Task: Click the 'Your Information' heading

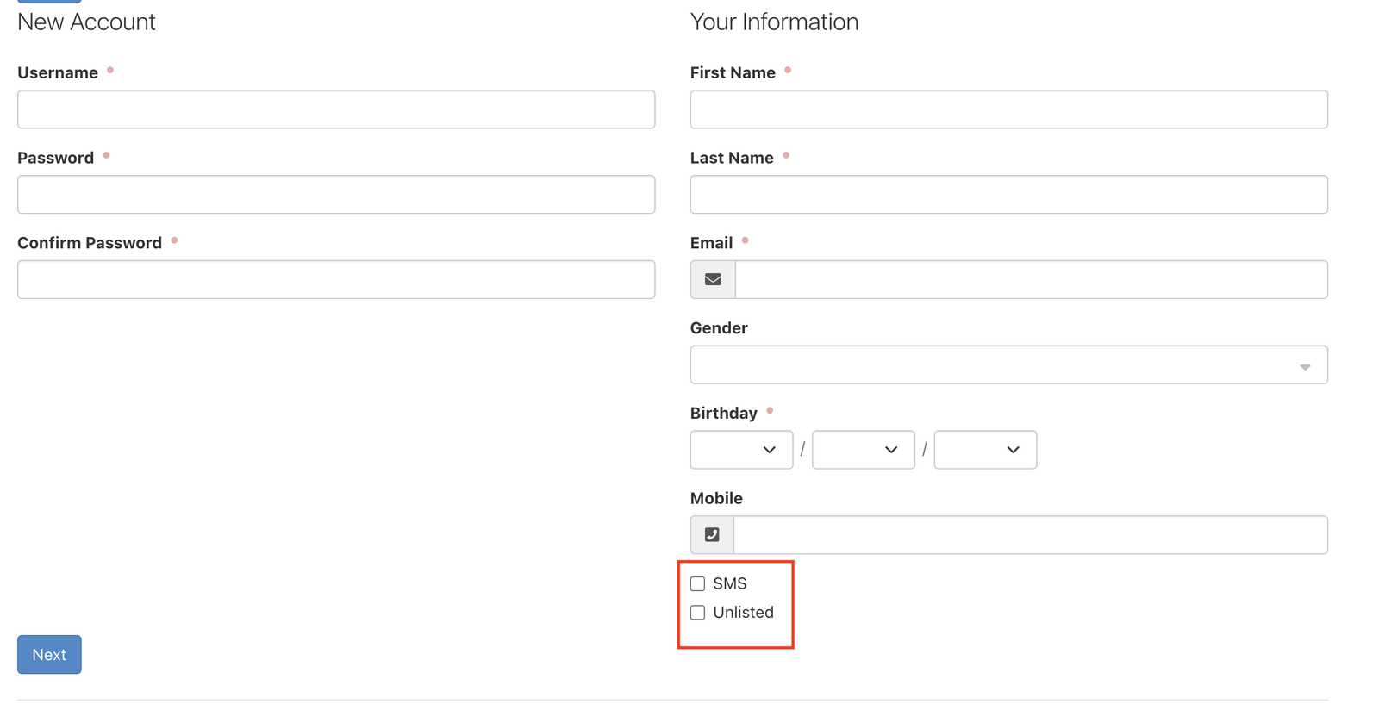Action: pos(774,22)
